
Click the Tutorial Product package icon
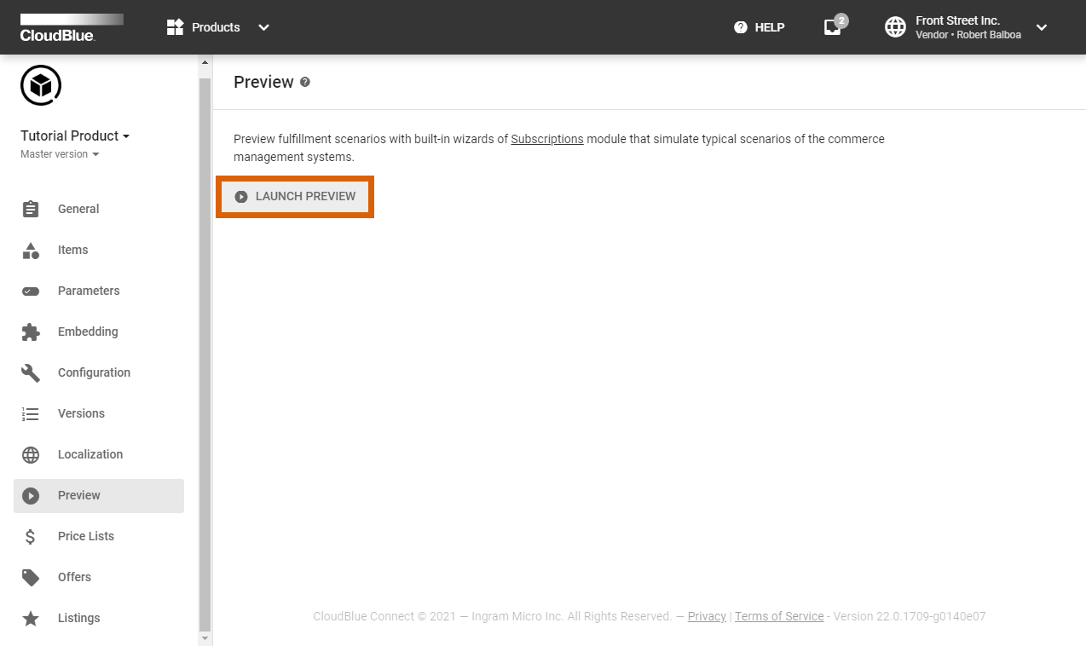[x=40, y=85]
